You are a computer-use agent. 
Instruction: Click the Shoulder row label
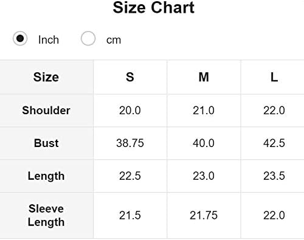(46, 111)
